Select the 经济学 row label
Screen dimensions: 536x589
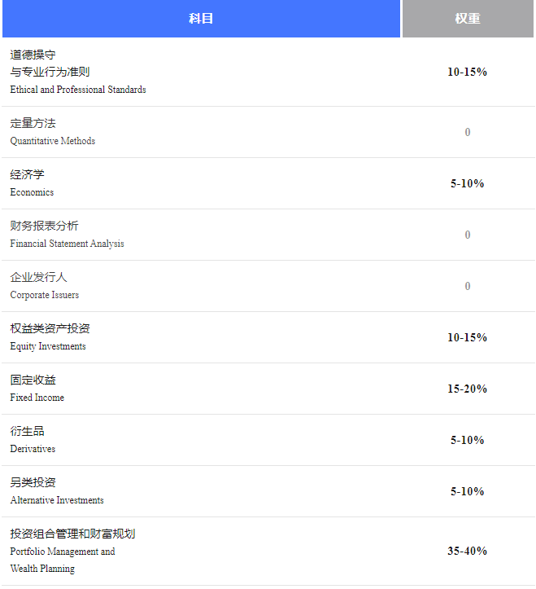point(27,175)
